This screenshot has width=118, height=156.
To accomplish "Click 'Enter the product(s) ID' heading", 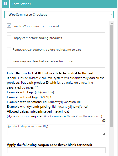I will click(x=50, y=73).
